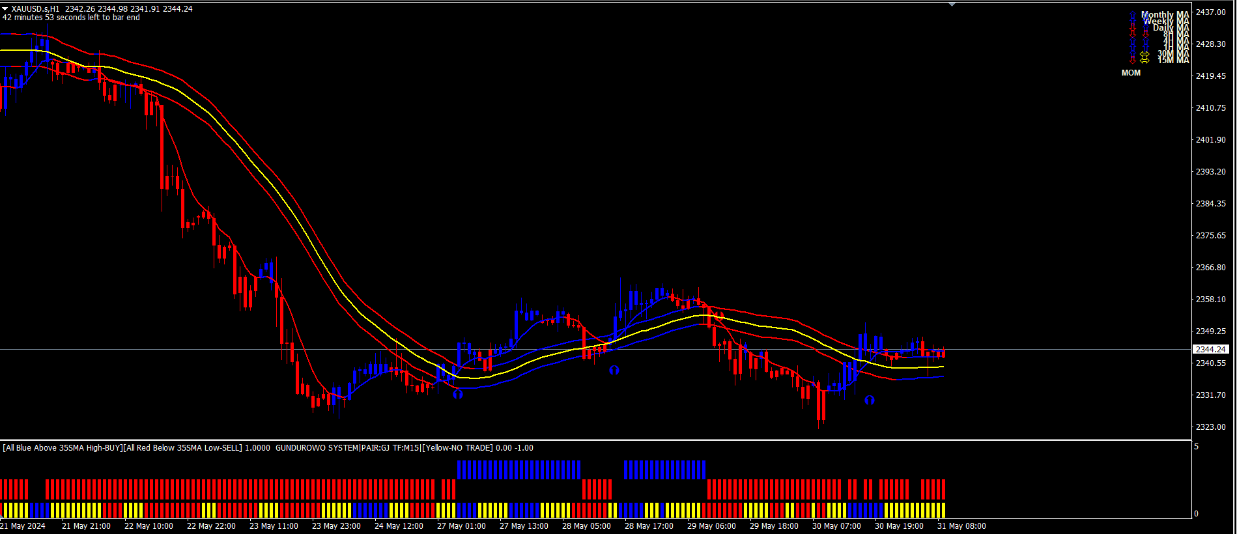Click the current price tag 2344.24 on the price axis
The image size is (1237, 534).
[x=1211, y=350]
